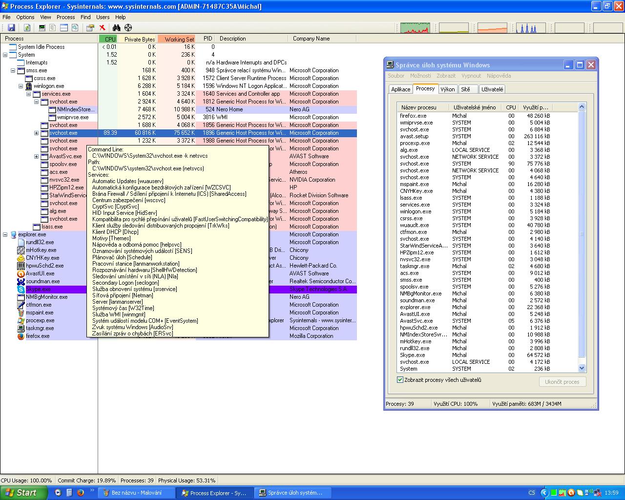Click the crosshair Find Window's Process icon
Screen dimensions: 625x500
click(x=128, y=28)
